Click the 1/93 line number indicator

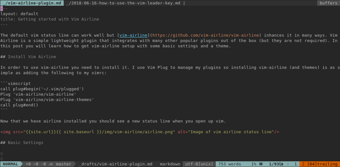(x=276, y=164)
